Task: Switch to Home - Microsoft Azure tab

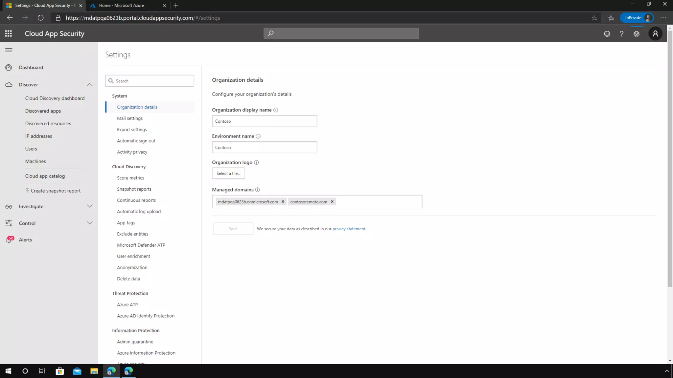Action: 121,5
